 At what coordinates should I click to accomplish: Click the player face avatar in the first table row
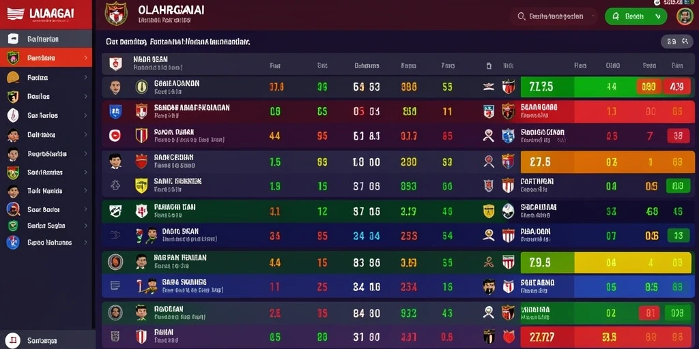(115, 87)
